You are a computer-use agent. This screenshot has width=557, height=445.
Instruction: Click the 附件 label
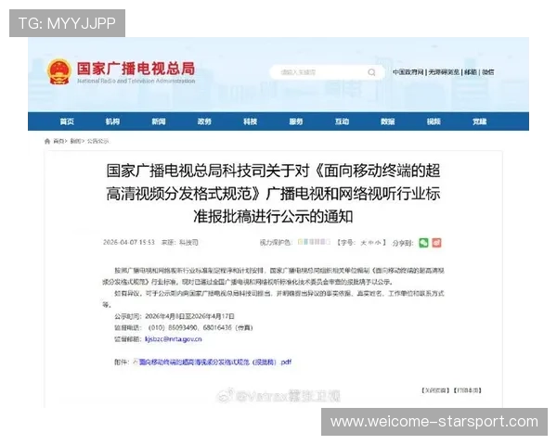click(122, 362)
